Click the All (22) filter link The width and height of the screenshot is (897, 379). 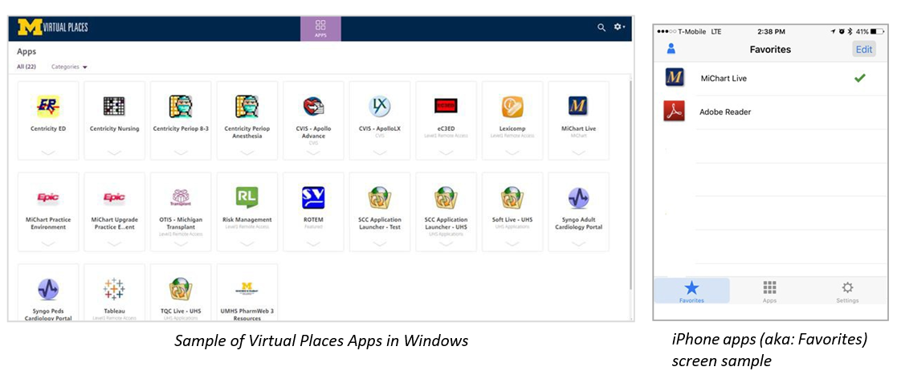coord(27,67)
